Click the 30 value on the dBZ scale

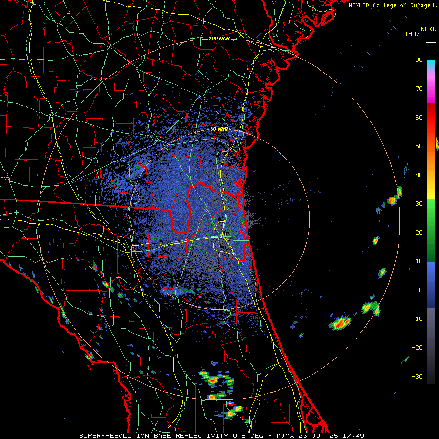click(x=419, y=203)
